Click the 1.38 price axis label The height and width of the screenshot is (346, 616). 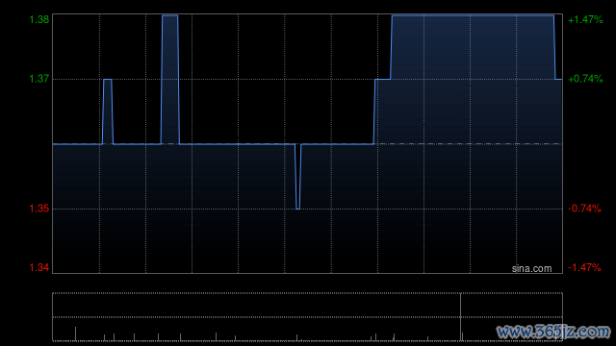point(39,19)
